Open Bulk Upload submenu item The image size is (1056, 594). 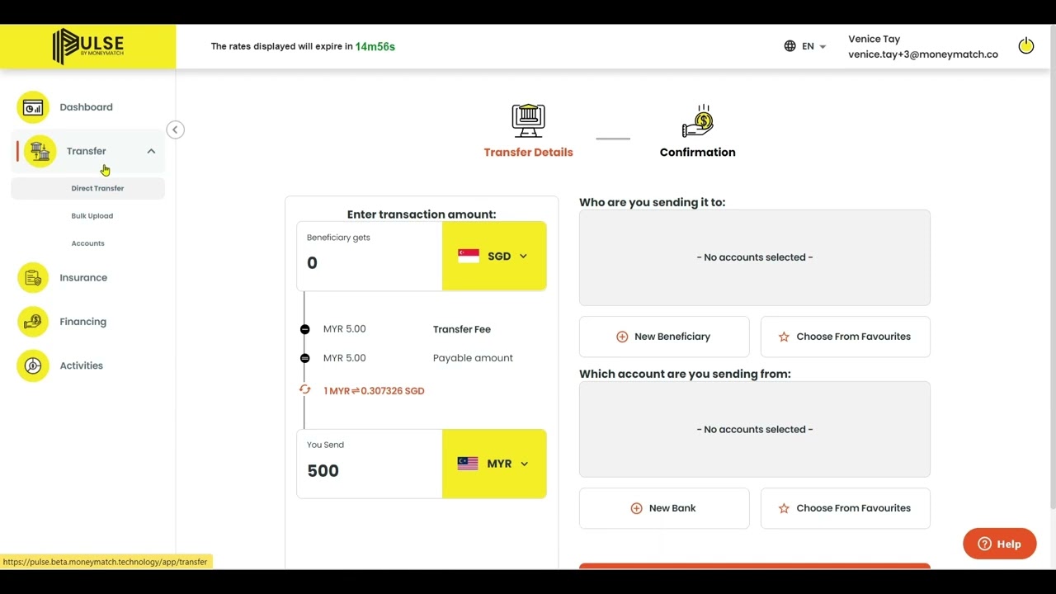(x=92, y=216)
